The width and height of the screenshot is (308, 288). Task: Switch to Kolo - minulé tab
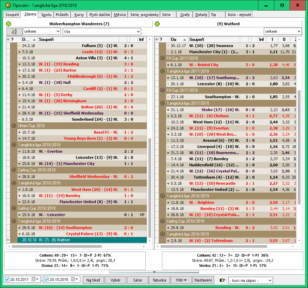[x=240, y=15]
